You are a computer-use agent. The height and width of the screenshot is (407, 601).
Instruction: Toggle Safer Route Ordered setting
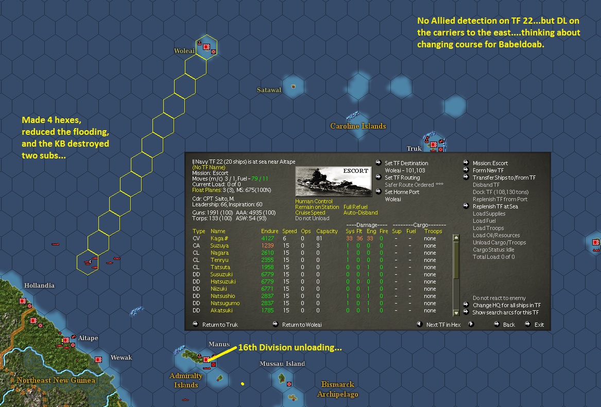tap(414, 185)
